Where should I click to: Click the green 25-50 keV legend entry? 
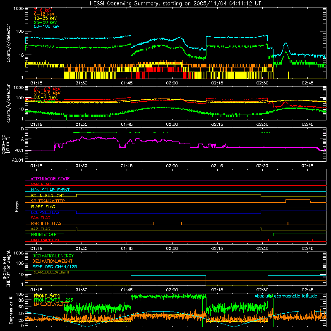pyautogui.click(x=46, y=22)
